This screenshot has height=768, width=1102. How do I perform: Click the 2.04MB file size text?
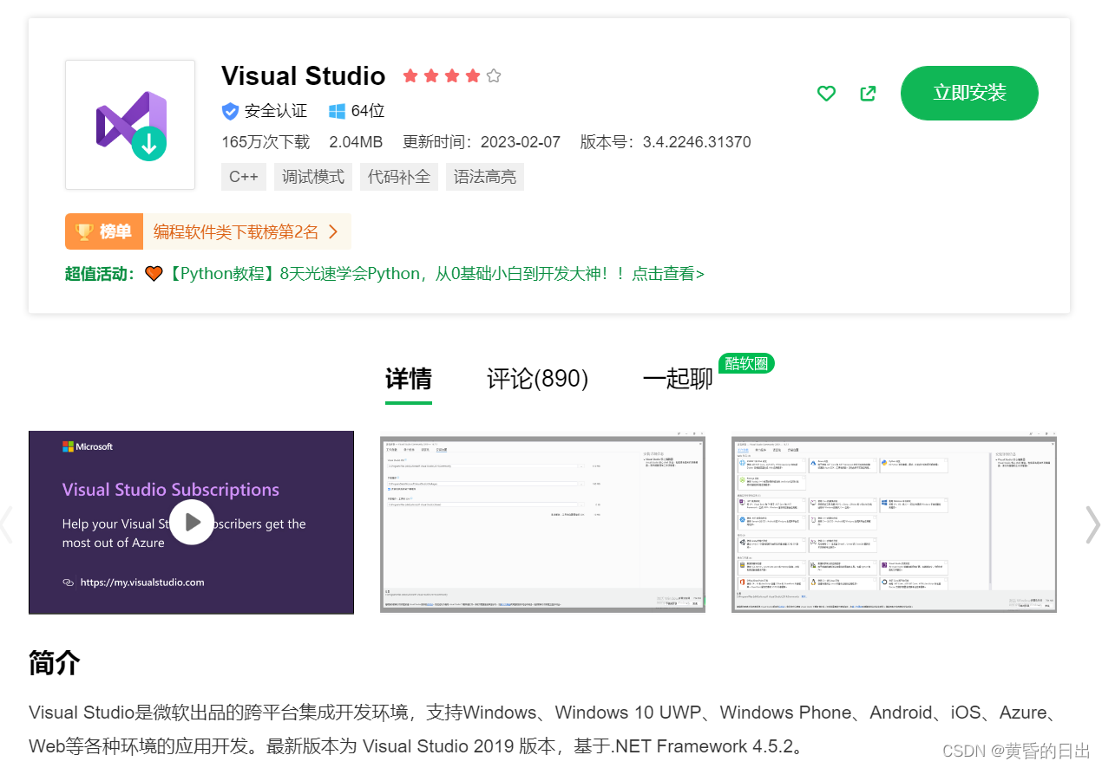tap(356, 142)
